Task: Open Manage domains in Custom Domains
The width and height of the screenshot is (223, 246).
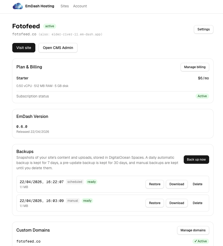Action: click(x=193, y=230)
